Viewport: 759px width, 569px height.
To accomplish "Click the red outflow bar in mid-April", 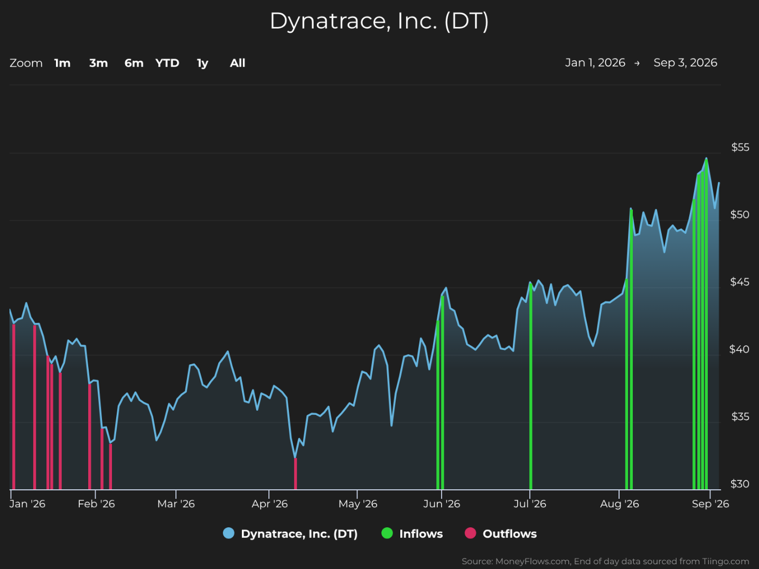I will click(295, 473).
